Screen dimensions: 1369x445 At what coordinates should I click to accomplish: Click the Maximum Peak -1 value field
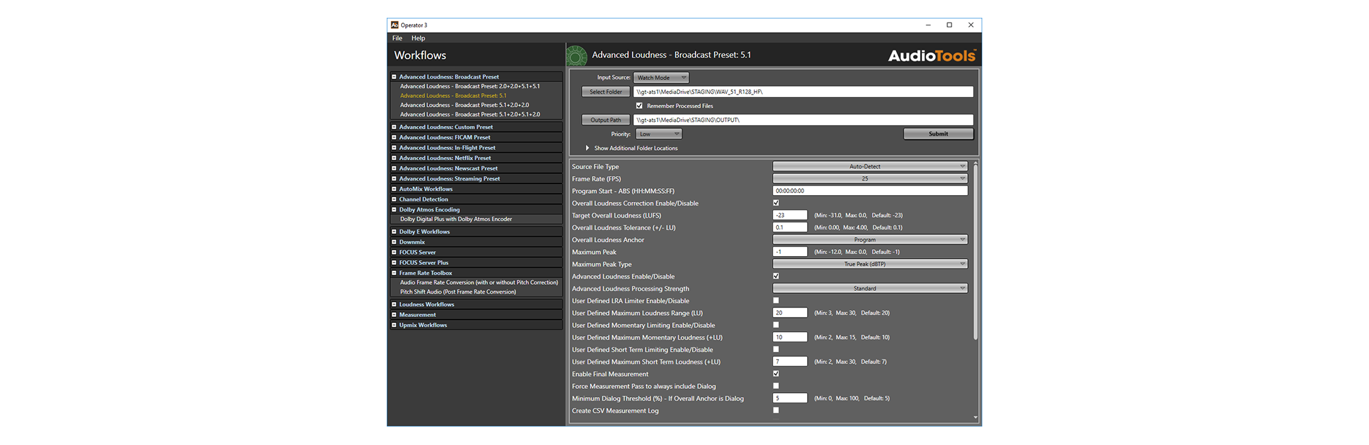click(x=790, y=252)
